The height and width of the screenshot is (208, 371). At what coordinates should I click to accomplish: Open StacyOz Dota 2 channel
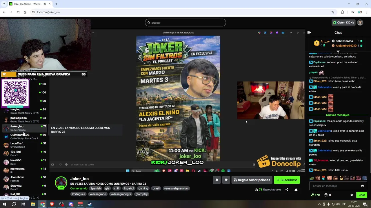[24, 187]
